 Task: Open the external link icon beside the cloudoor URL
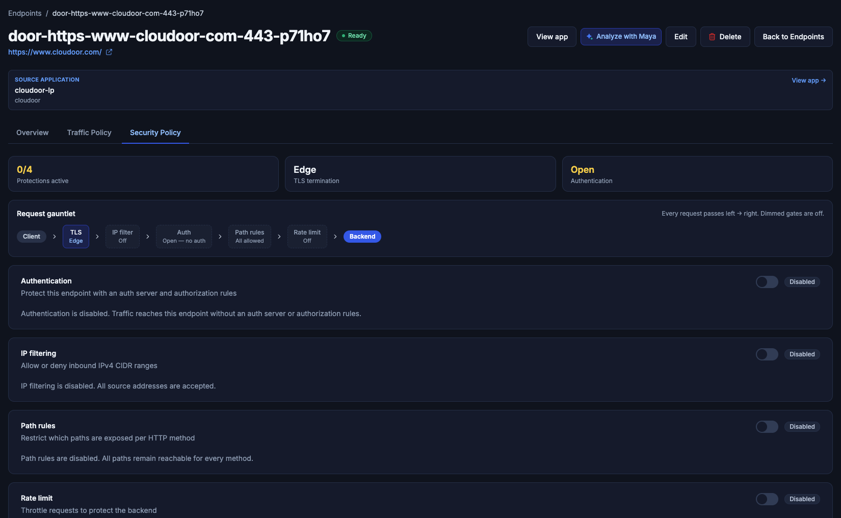click(109, 52)
